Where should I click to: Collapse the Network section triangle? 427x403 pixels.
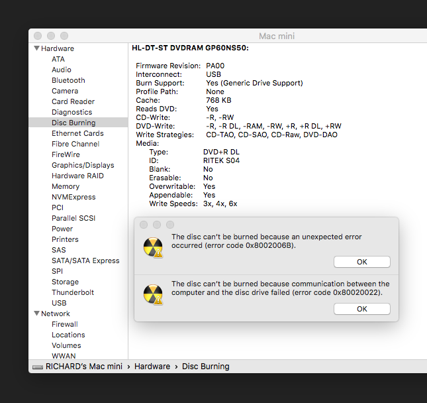(x=37, y=314)
